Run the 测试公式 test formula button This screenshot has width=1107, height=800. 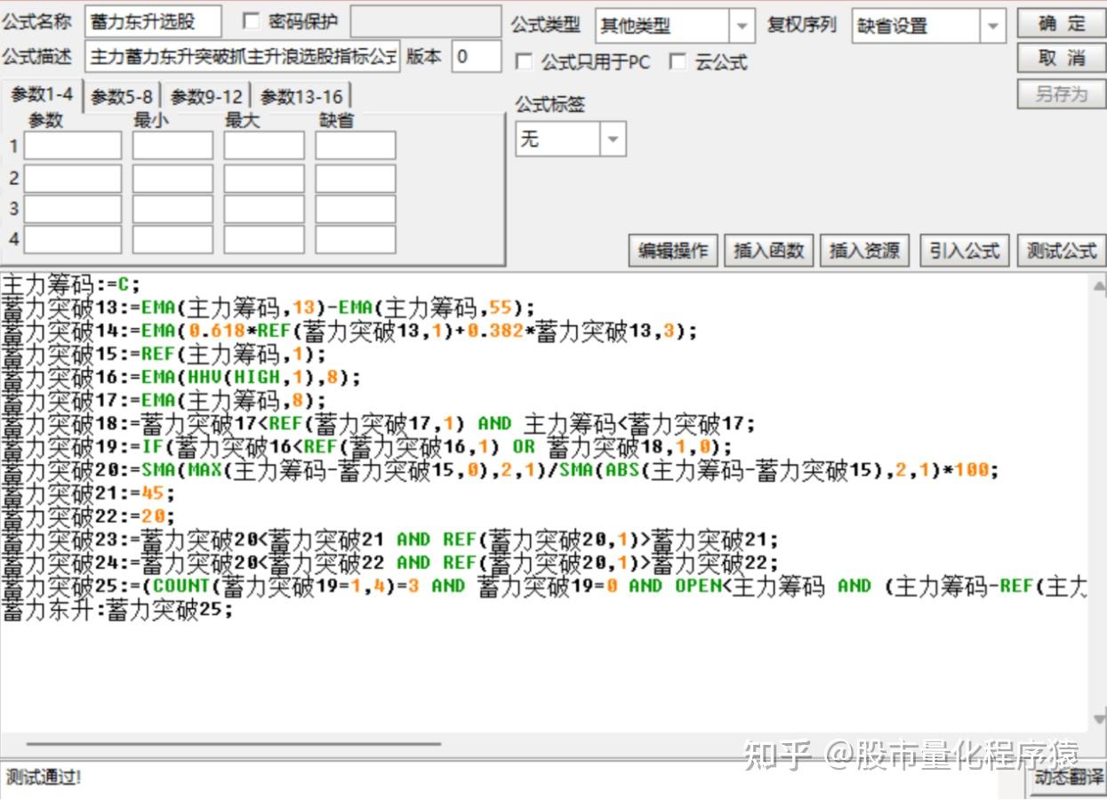[x=1062, y=251]
